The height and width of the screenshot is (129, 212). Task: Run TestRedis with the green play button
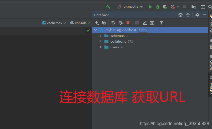pos(150,7)
